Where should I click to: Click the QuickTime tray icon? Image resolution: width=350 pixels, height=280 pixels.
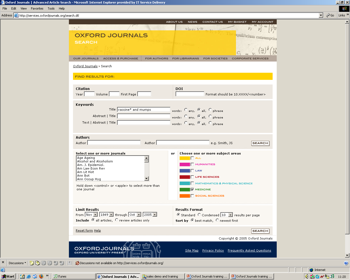pyautogui.click(x=317, y=276)
